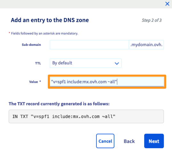Click 'The TXT record currently generated' heading
Screen dimensions: 172x154
(59, 104)
